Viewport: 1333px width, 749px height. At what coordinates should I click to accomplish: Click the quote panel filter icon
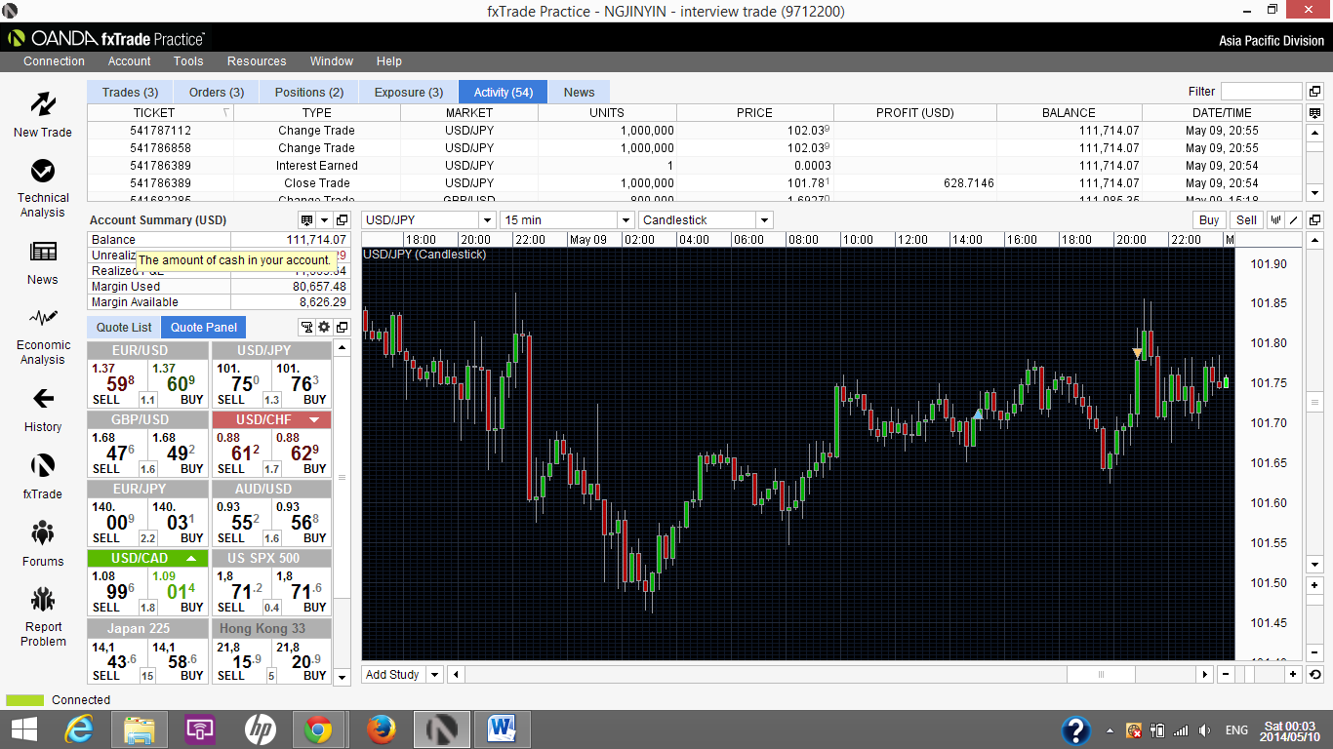click(x=306, y=328)
